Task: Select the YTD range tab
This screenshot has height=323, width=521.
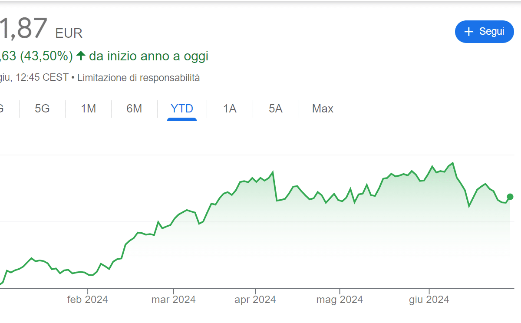Action: (x=182, y=109)
